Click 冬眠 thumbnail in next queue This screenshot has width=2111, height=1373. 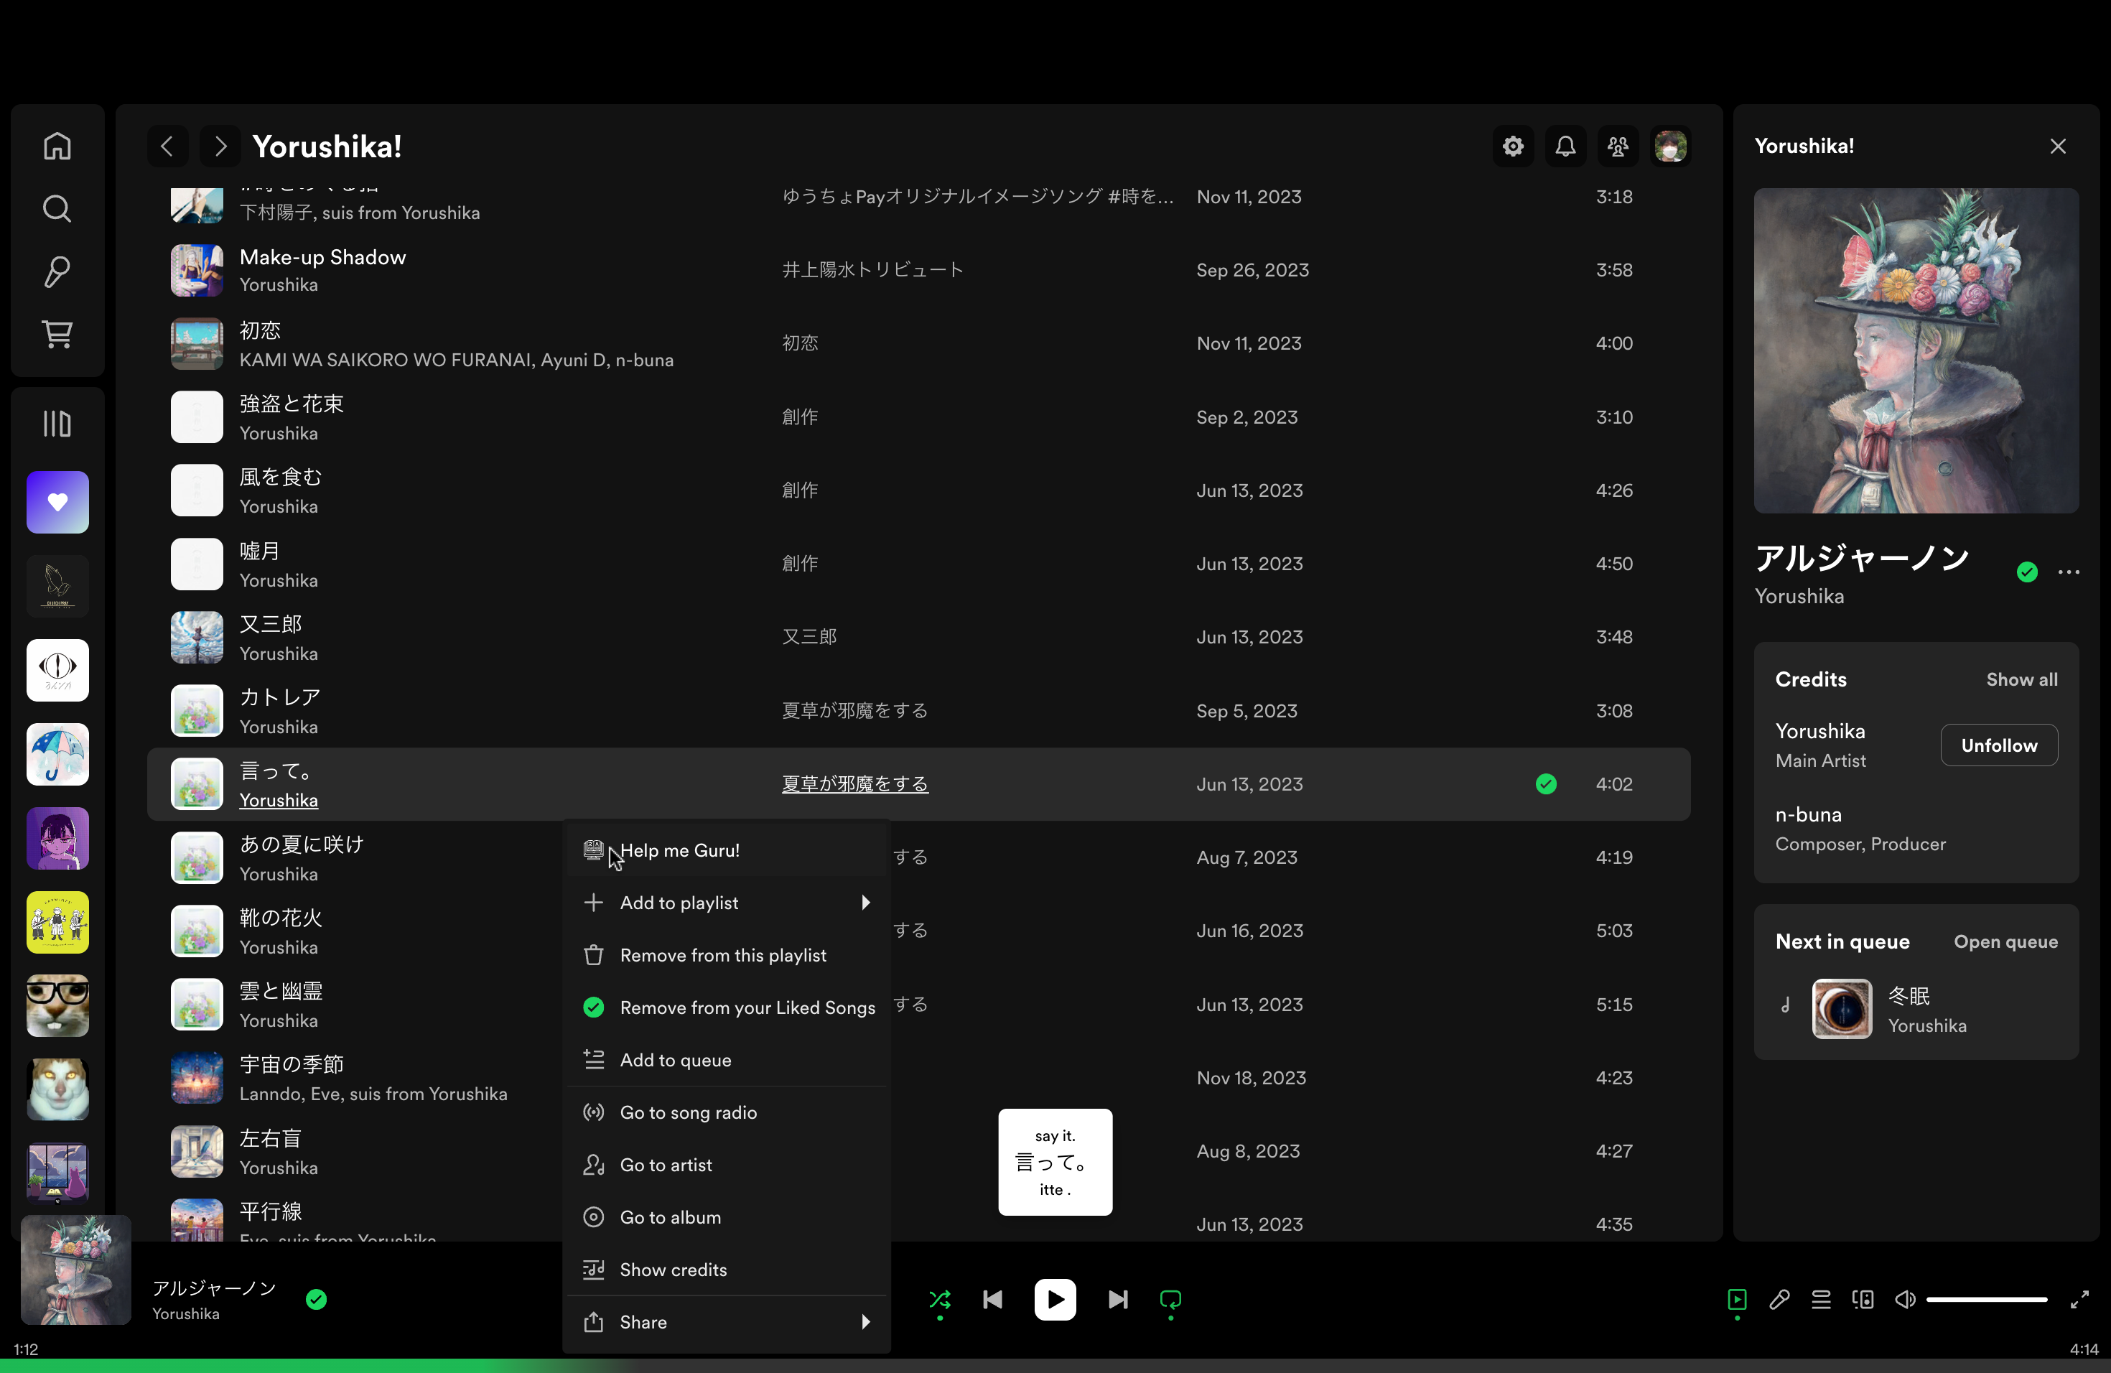tap(1841, 1010)
